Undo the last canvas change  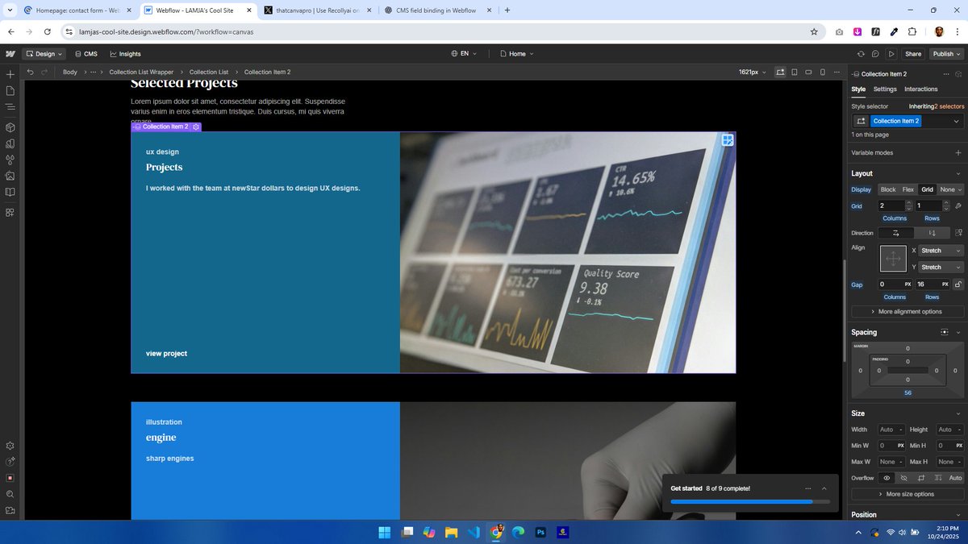[30, 72]
